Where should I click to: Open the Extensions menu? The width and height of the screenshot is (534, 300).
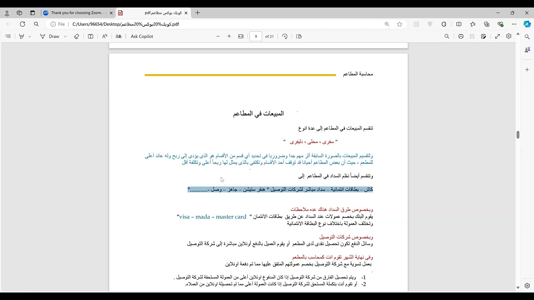click(x=444, y=24)
